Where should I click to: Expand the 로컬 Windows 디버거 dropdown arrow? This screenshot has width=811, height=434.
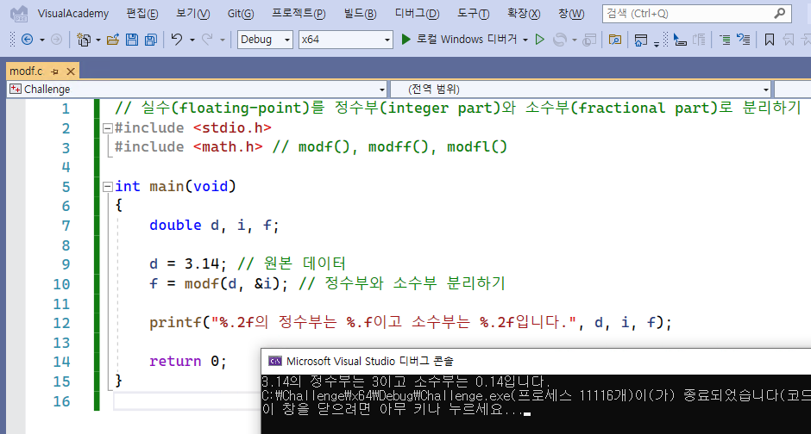(525, 40)
